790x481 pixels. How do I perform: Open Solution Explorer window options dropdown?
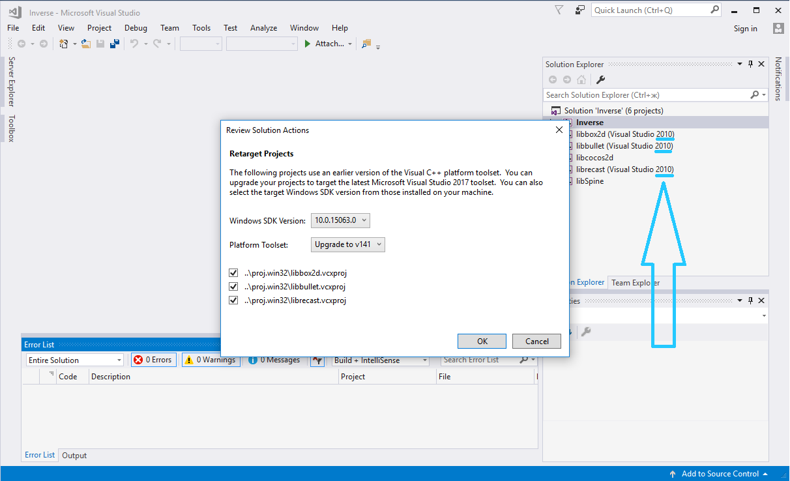click(740, 64)
